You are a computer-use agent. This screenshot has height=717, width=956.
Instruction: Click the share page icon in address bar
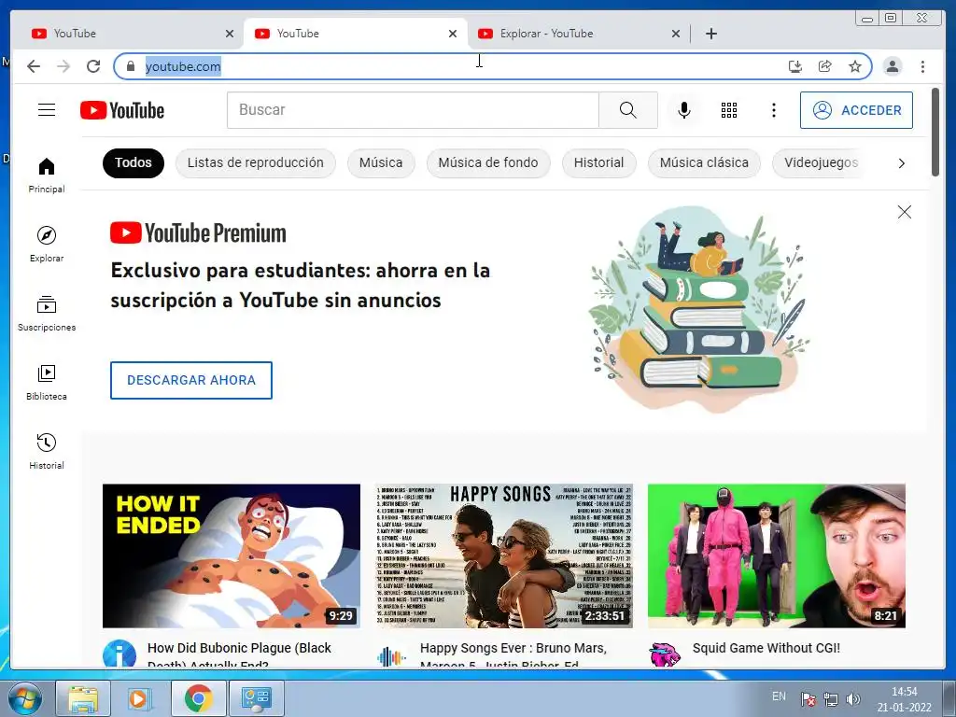pyautogui.click(x=825, y=66)
